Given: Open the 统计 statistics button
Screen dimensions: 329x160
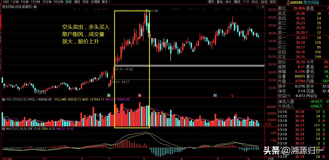Looking at the screenshot, I should pos(228,2).
